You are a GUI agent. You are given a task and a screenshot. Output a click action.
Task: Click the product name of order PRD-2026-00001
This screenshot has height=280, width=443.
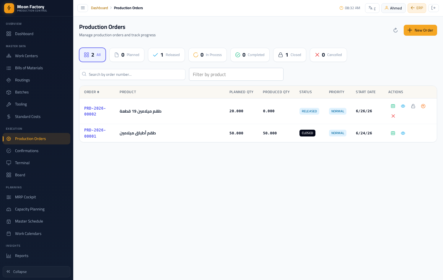(x=138, y=133)
